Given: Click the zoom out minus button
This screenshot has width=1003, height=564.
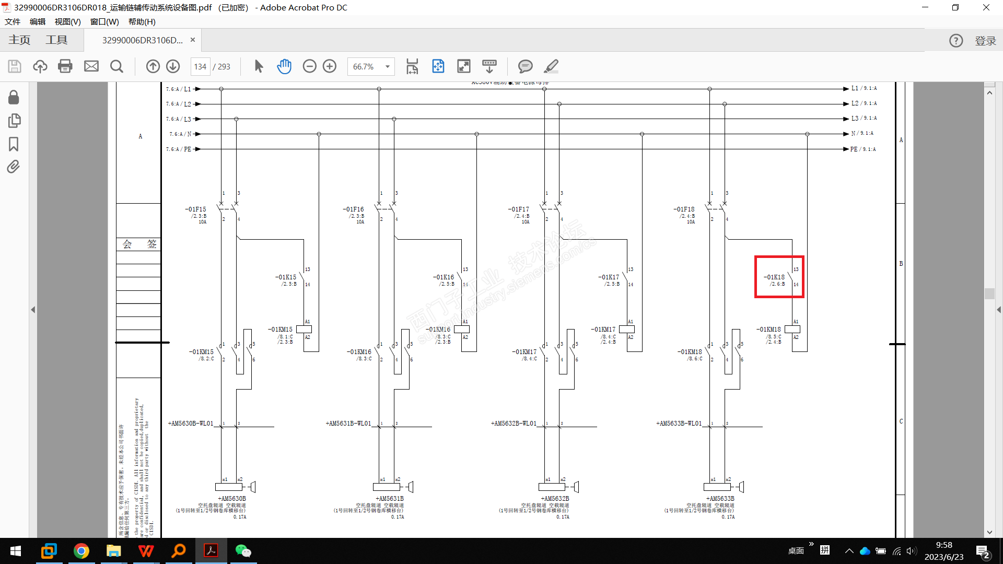Looking at the screenshot, I should point(310,66).
